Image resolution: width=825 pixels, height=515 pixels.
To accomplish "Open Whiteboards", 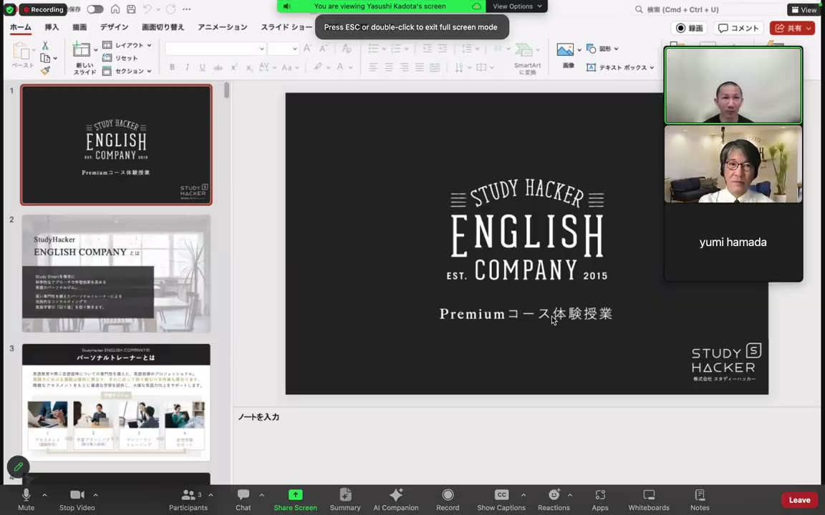I will pyautogui.click(x=649, y=500).
